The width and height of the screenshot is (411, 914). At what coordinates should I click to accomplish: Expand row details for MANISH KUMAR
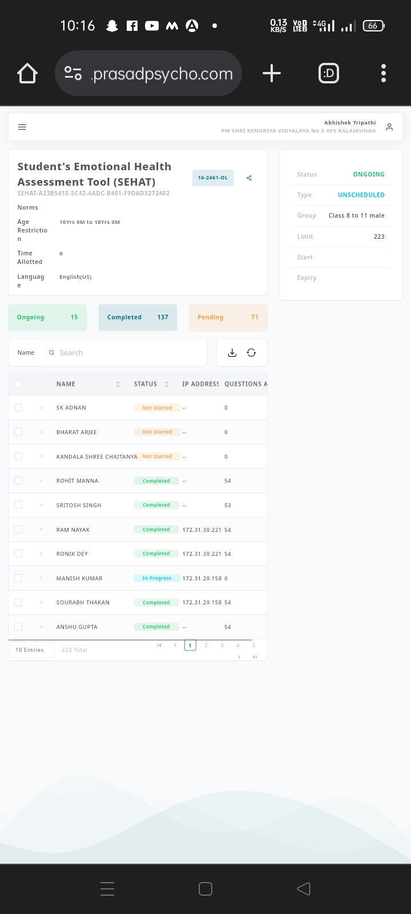coord(42,578)
